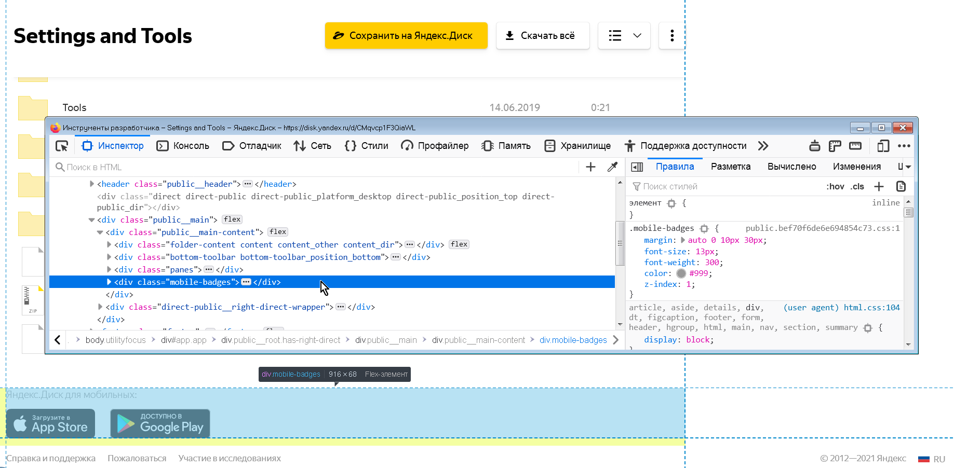Open the Вычислено panel tab
This screenshot has height=468, width=954.
coord(791,167)
